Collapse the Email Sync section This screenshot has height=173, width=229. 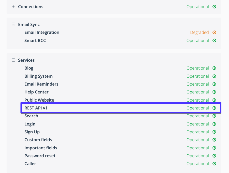click(13, 24)
